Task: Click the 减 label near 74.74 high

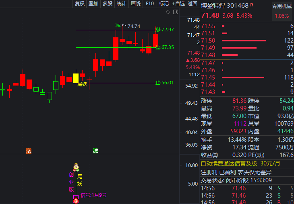Action: 118,26
